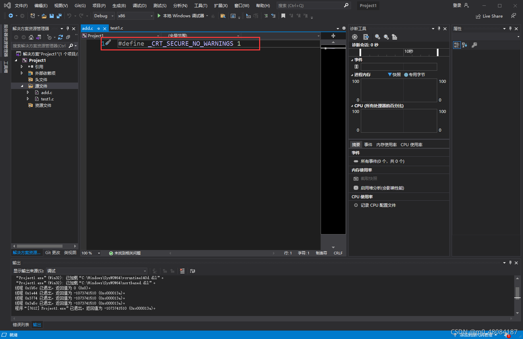The image size is (523, 339).
Task: Open the 100 % zoom level dropdown
Action: point(91,253)
